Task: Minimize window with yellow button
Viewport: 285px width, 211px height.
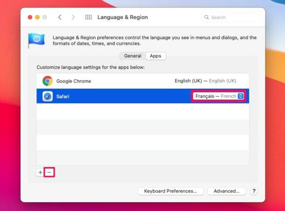Action: tap(37, 17)
